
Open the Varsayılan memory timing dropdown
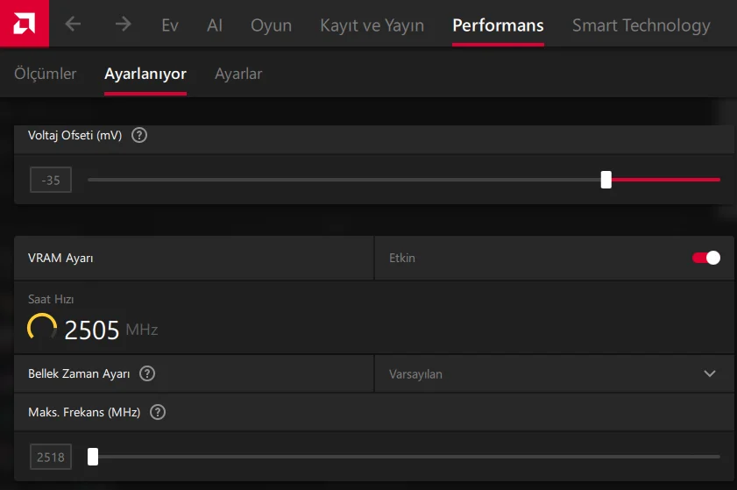point(552,373)
